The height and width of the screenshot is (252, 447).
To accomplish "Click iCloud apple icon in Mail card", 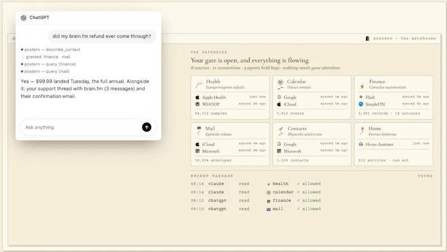I will [x=197, y=144].
